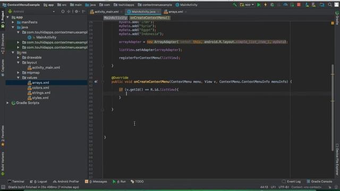Screen dimensions: 340x191
Task: Click the Search Everywhere magnifier icon
Action: point(330,5)
